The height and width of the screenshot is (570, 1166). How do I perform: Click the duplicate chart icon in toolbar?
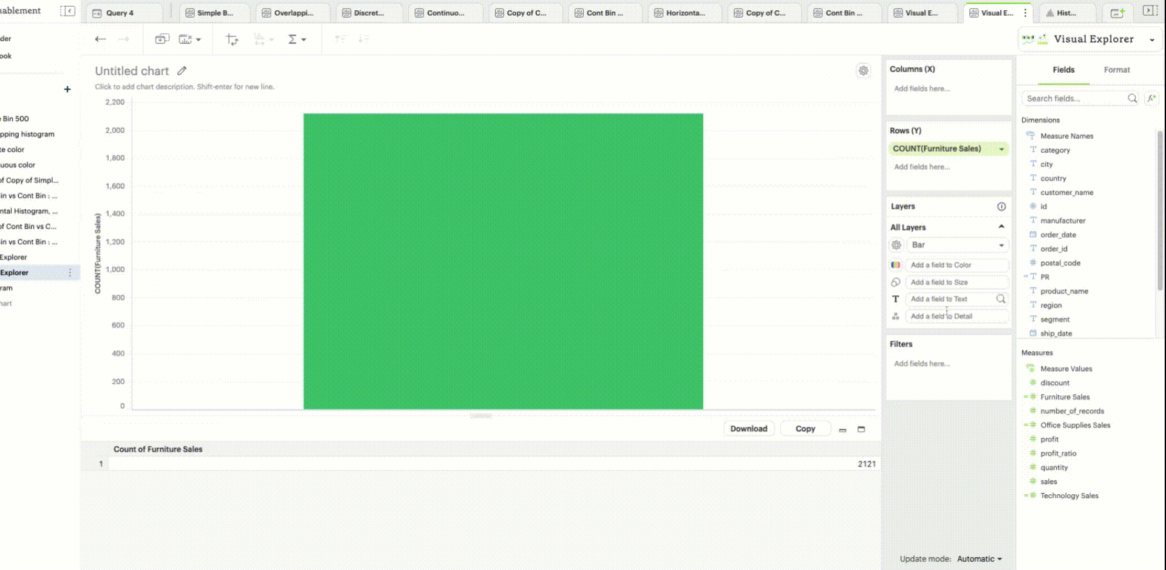tap(162, 39)
